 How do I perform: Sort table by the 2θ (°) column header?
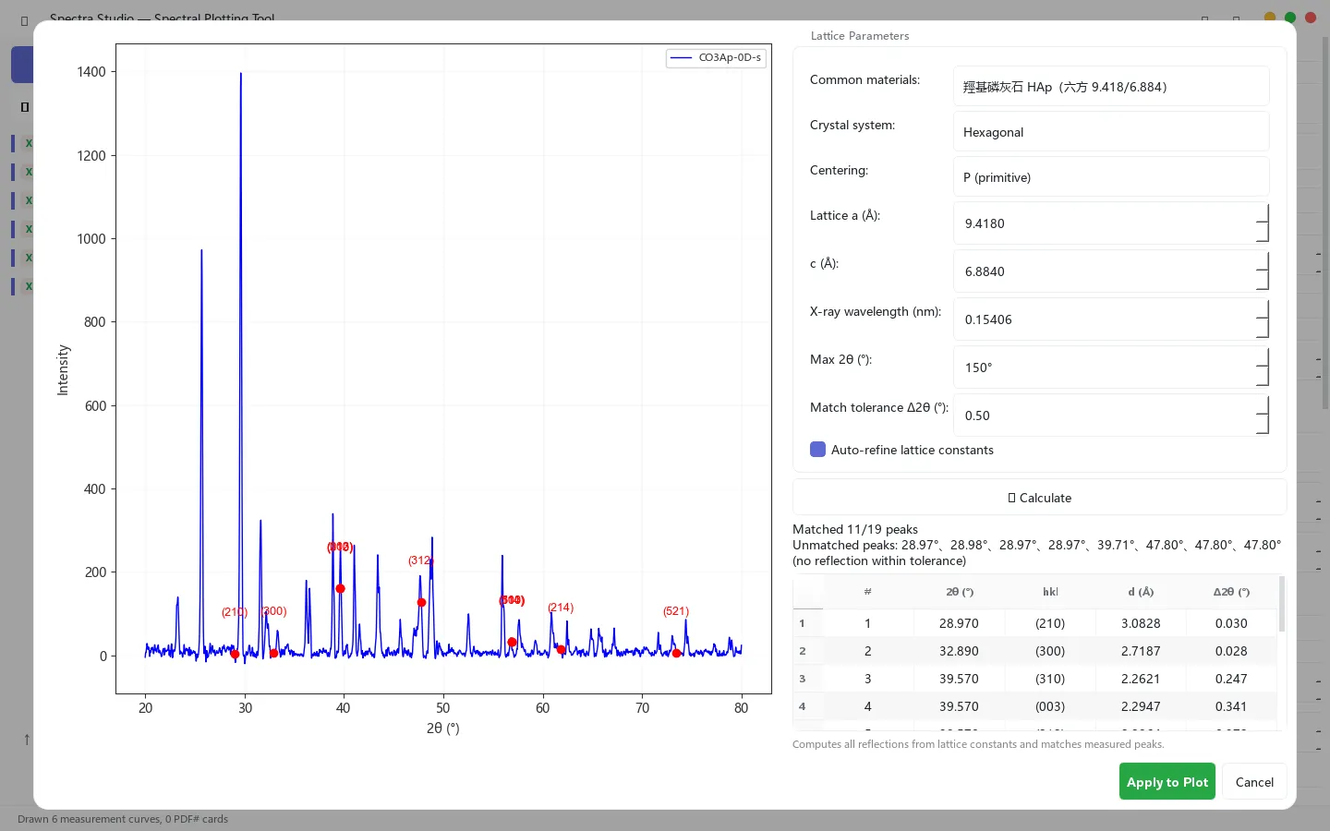coord(959,592)
